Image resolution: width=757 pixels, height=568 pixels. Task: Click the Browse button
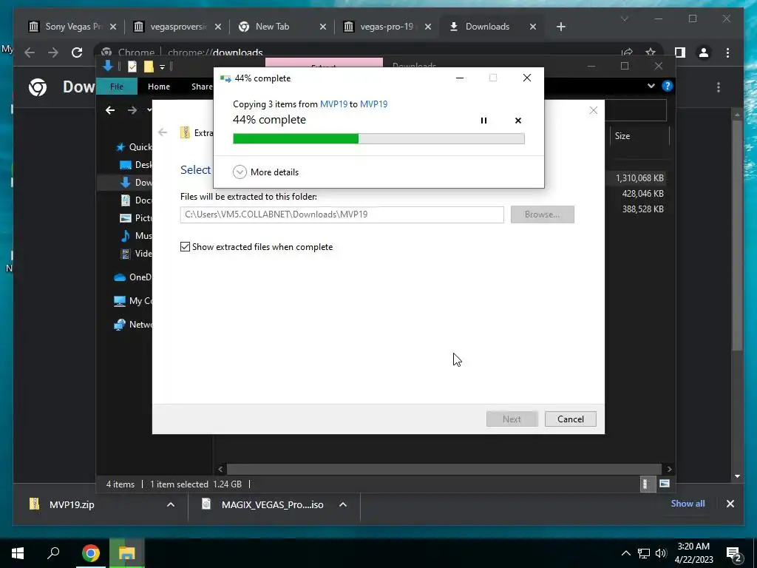click(542, 214)
